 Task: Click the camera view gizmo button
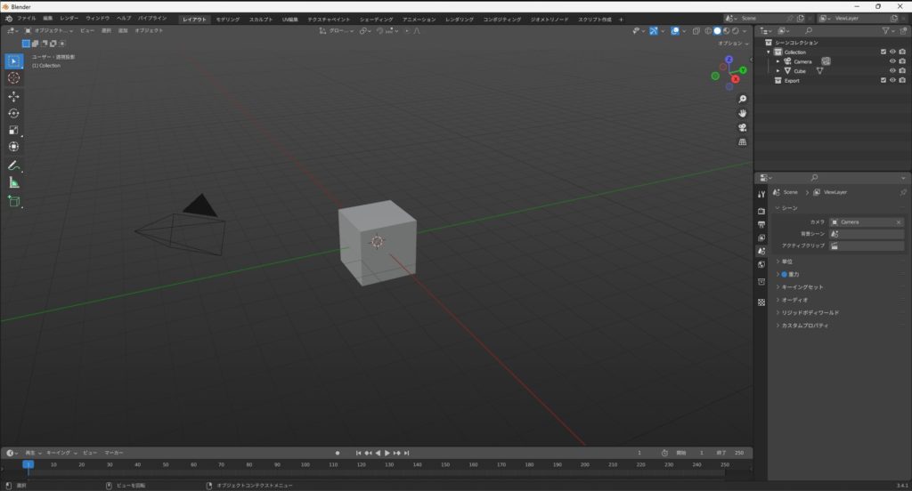tap(742, 127)
